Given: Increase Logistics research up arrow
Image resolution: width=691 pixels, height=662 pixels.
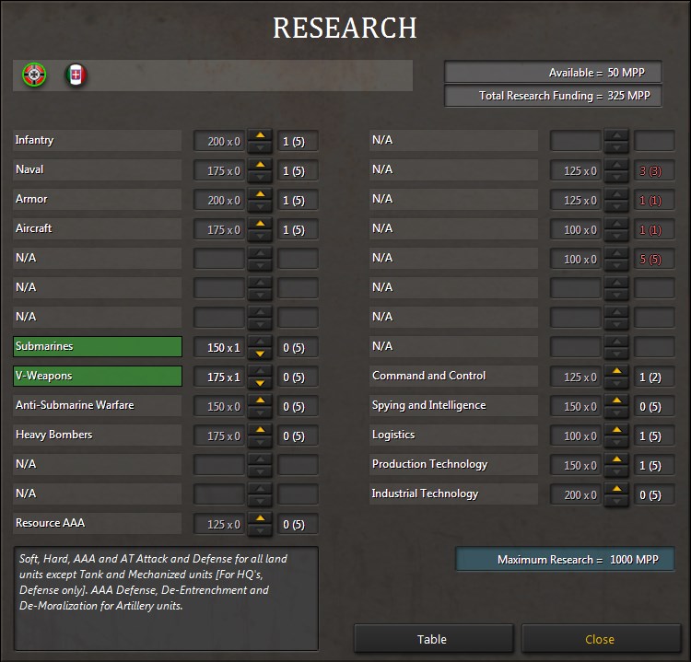Looking at the screenshot, I should 617,430.
